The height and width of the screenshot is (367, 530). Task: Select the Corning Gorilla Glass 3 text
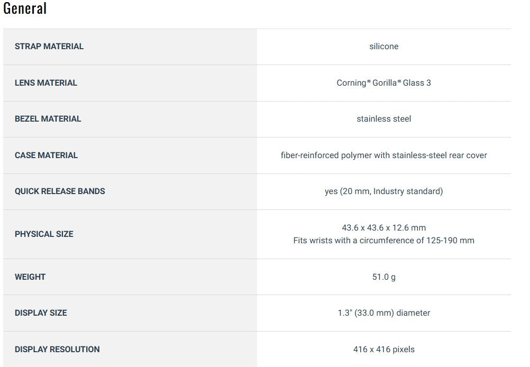[383, 83]
